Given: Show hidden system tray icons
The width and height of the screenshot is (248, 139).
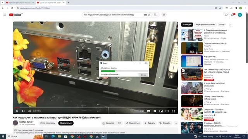Looking at the screenshot, I should (x=217, y=136).
